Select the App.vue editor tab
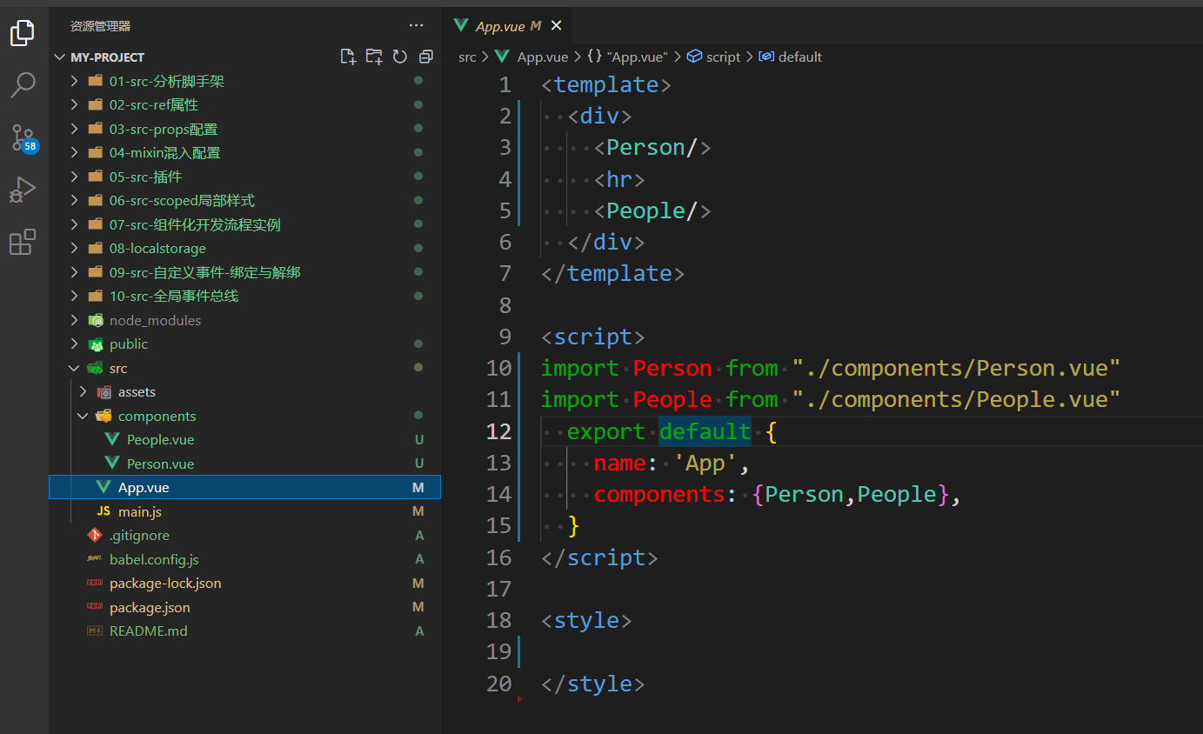 coord(508,26)
